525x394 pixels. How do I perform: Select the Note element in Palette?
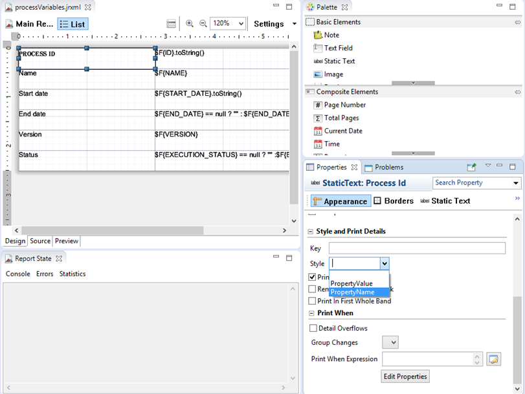[331, 35]
